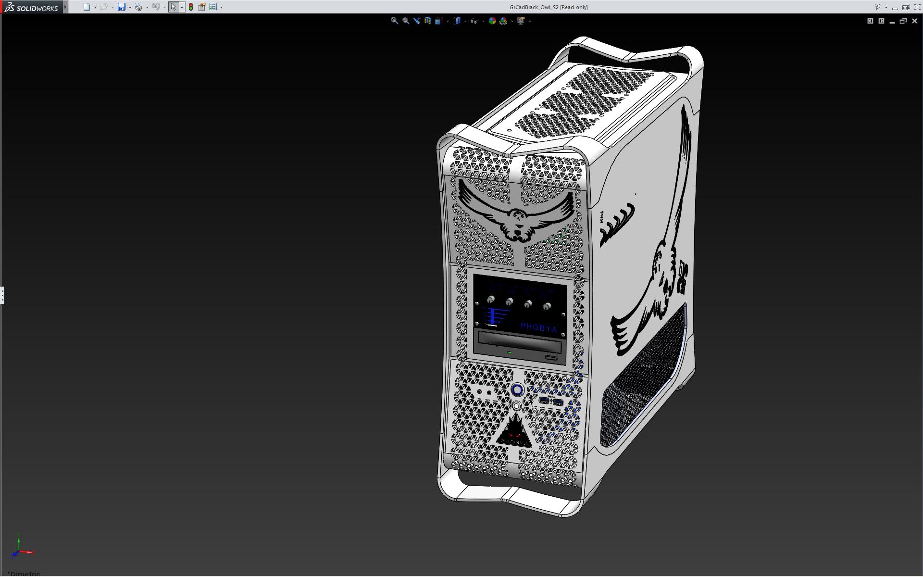Click the Apply Scene icon
Image resolution: width=923 pixels, height=577 pixels.
pyautogui.click(x=503, y=21)
